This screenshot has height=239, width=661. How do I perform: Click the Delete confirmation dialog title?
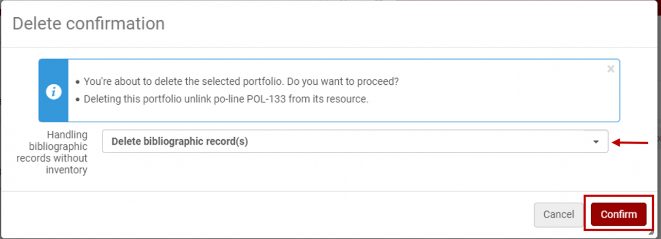click(x=88, y=24)
